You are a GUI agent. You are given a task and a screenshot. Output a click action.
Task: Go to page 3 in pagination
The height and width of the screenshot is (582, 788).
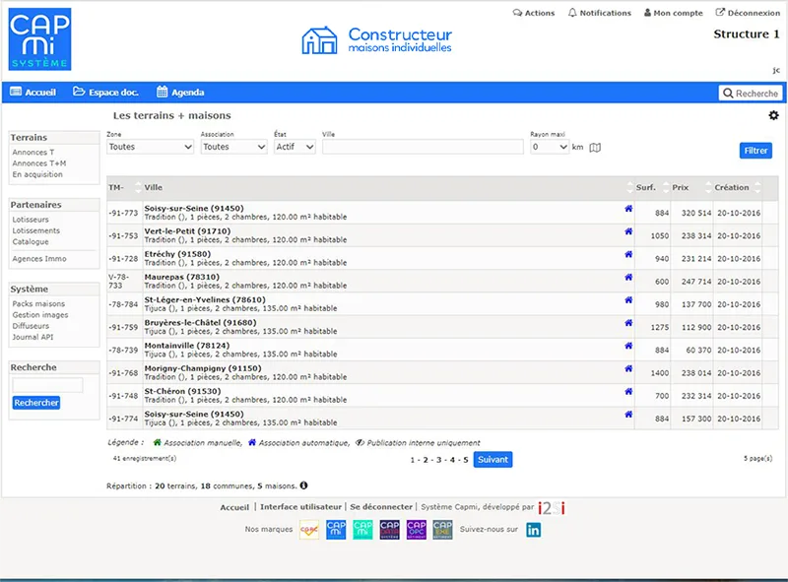point(438,460)
